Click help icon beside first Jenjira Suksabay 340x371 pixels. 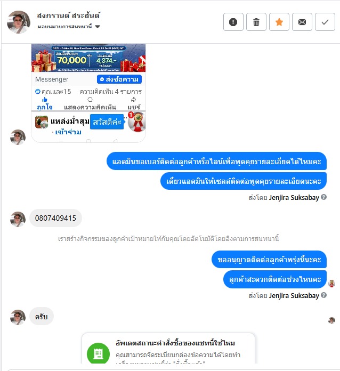(323, 197)
